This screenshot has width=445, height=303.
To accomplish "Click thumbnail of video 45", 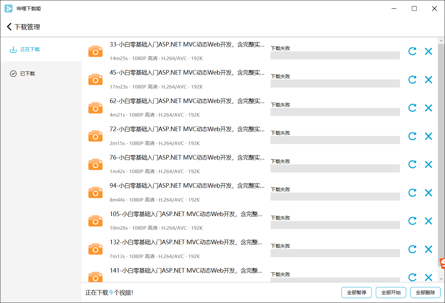I will pos(95,79).
